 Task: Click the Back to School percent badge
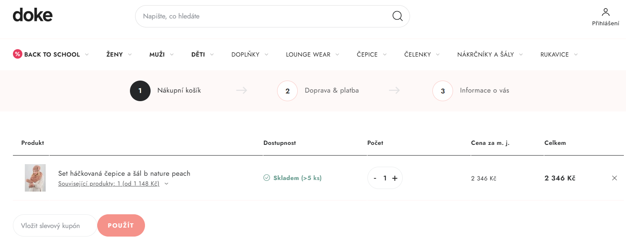(18, 54)
